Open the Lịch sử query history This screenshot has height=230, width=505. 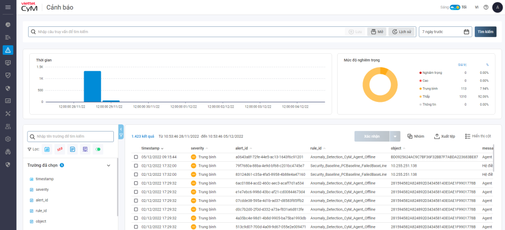click(x=402, y=32)
